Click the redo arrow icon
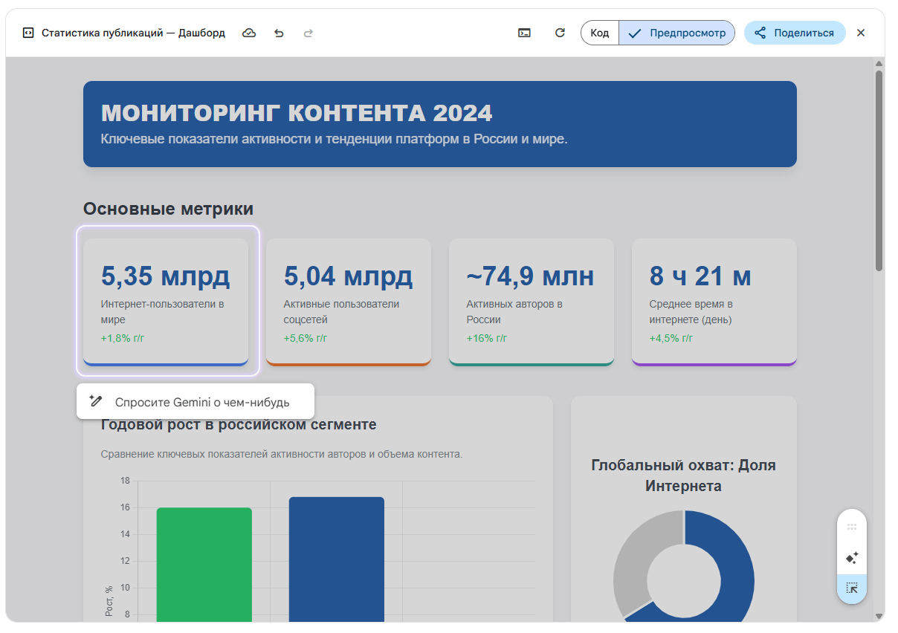This screenshot has height=633, width=898. pos(309,33)
